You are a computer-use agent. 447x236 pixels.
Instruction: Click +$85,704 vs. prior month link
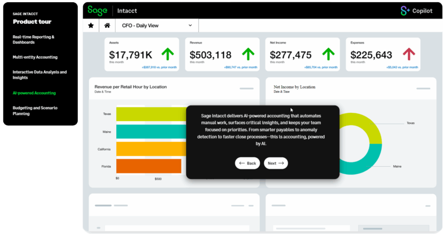(321, 68)
